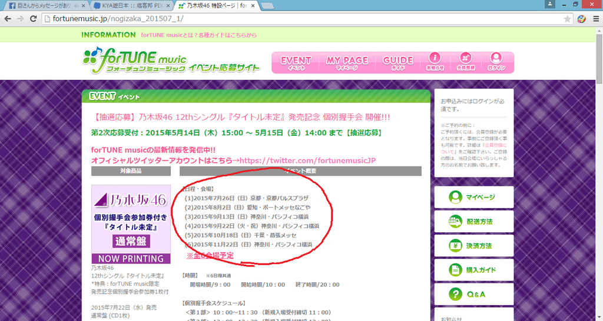Open the Q&A sidebar button
The image size is (603, 321).
coord(474,294)
